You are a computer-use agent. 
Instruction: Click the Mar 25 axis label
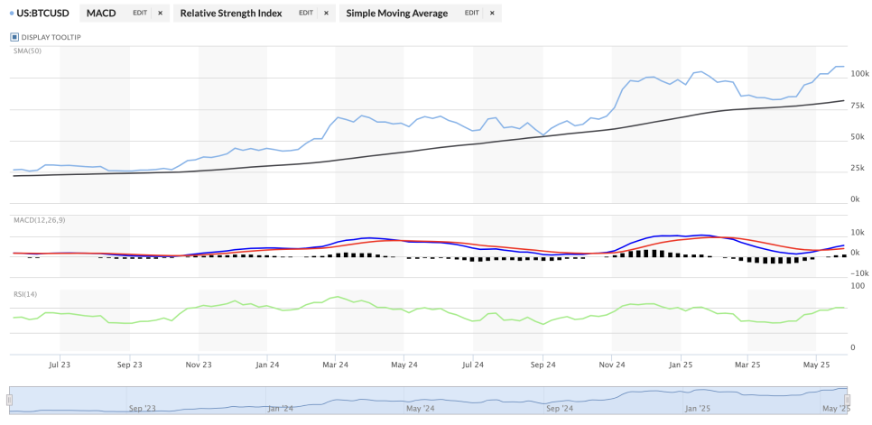(748, 365)
